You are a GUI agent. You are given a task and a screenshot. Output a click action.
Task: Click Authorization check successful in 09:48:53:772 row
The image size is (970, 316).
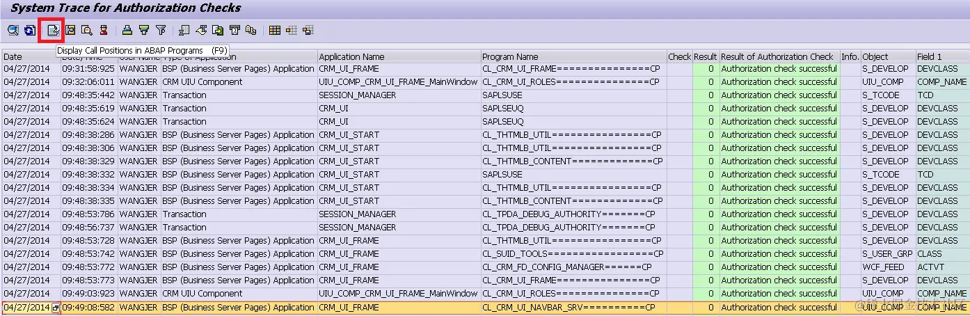coord(779,267)
